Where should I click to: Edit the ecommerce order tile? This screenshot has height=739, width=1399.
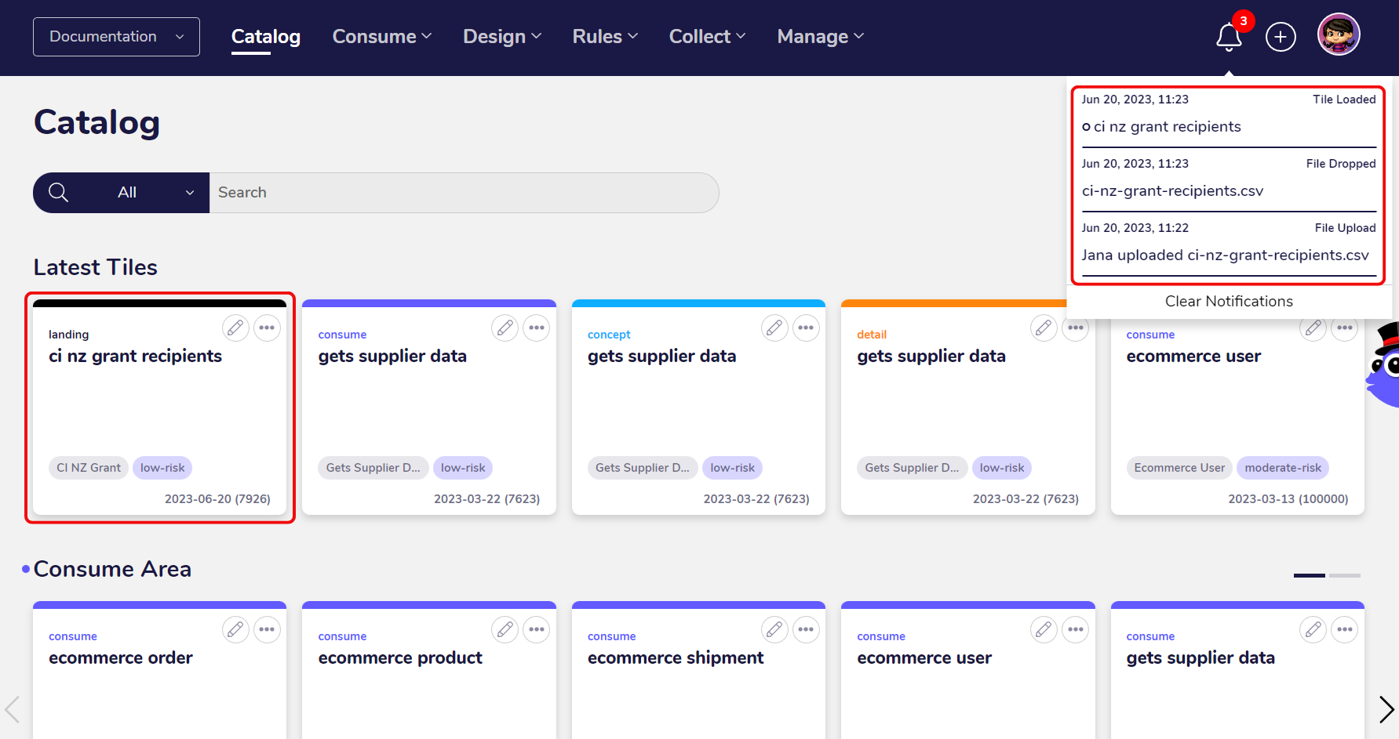click(235, 629)
